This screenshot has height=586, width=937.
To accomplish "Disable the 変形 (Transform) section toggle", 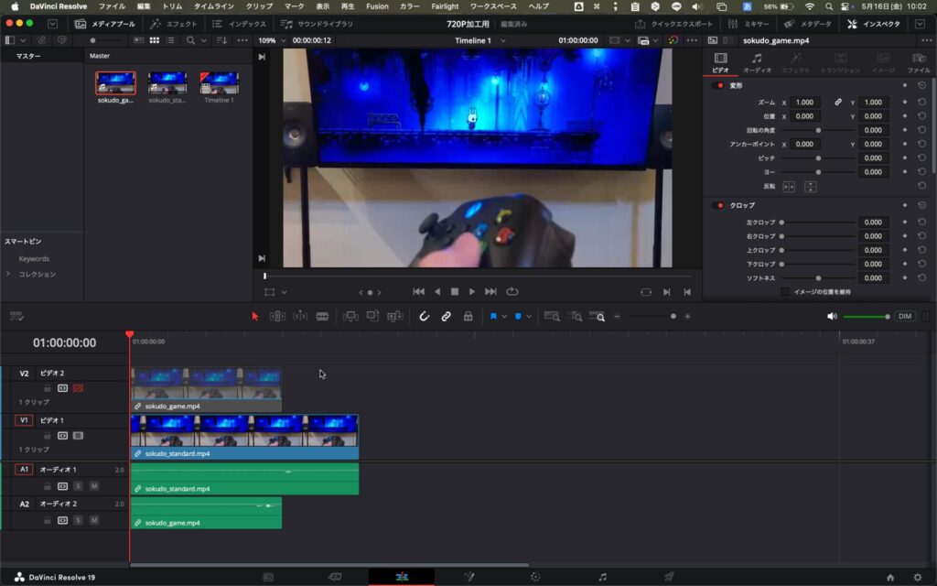I will point(719,85).
